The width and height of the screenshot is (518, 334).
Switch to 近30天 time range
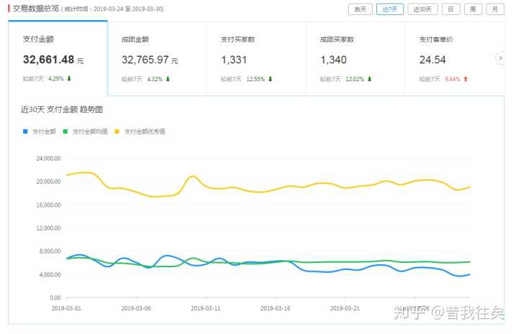(x=423, y=9)
